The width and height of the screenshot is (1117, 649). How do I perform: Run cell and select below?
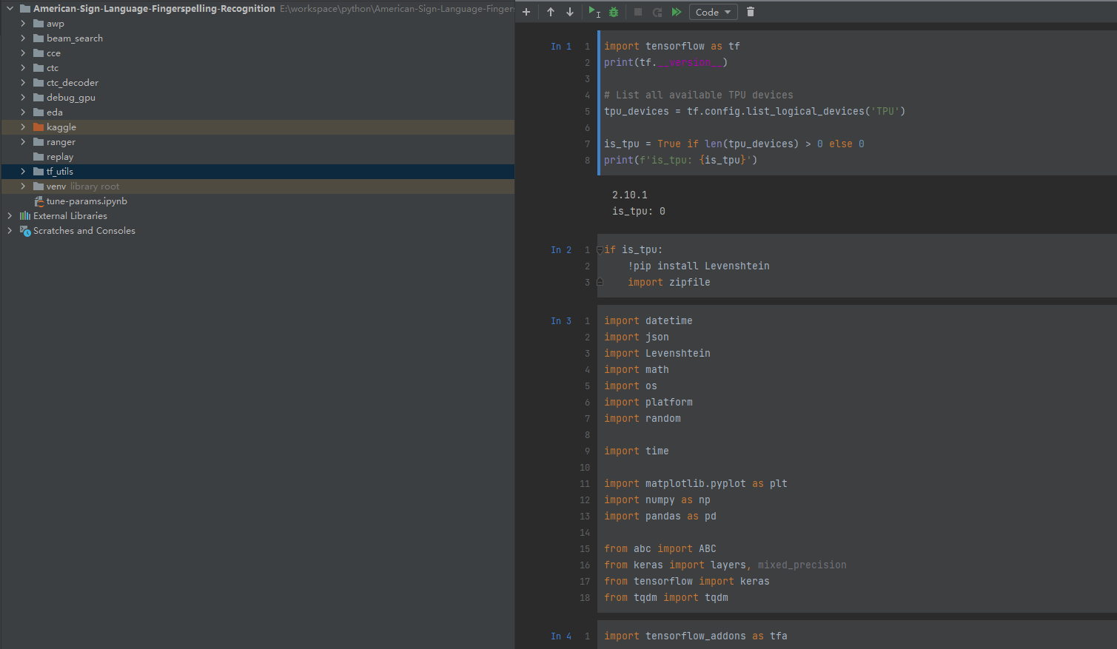pyautogui.click(x=594, y=12)
